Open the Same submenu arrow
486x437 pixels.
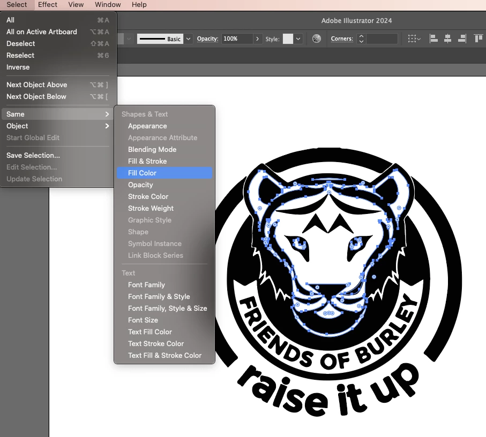(107, 114)
